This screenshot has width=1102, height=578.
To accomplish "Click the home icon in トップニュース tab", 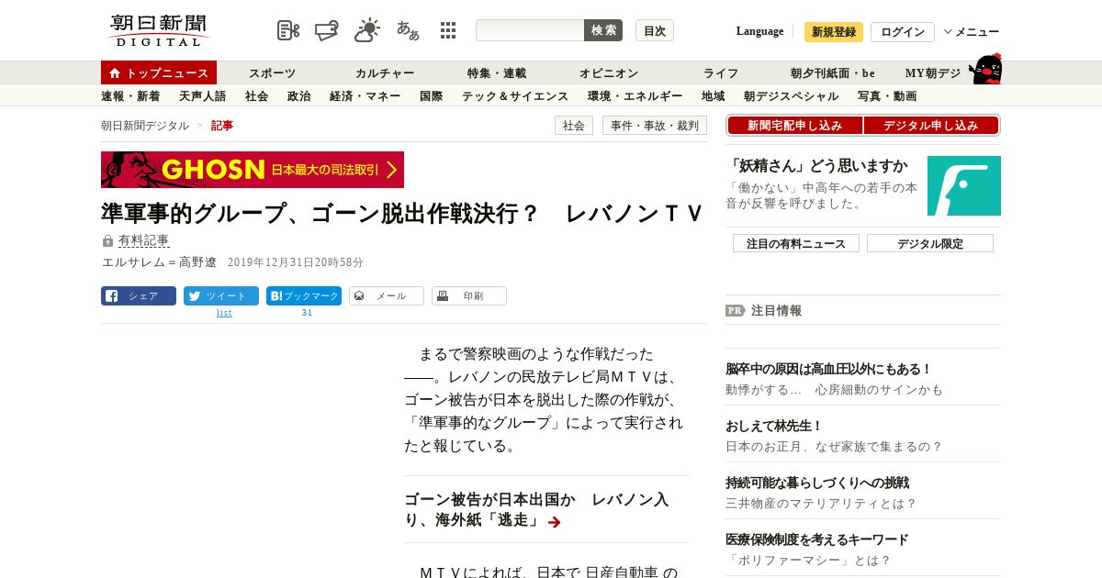I will [x=115, y=72].
